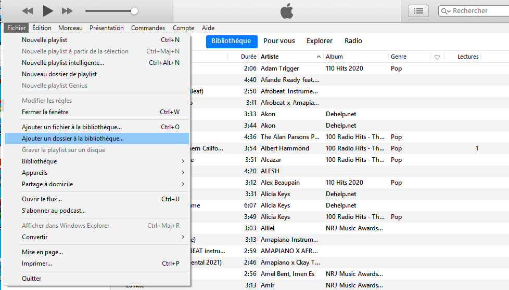The width and height of the screenshot is (509, 290).
Task: Click the rewind previous track button
Action: point(28,11)
